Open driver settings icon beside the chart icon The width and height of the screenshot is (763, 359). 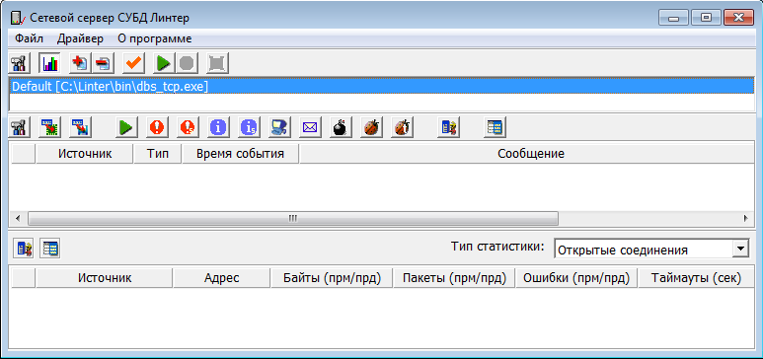20,63
